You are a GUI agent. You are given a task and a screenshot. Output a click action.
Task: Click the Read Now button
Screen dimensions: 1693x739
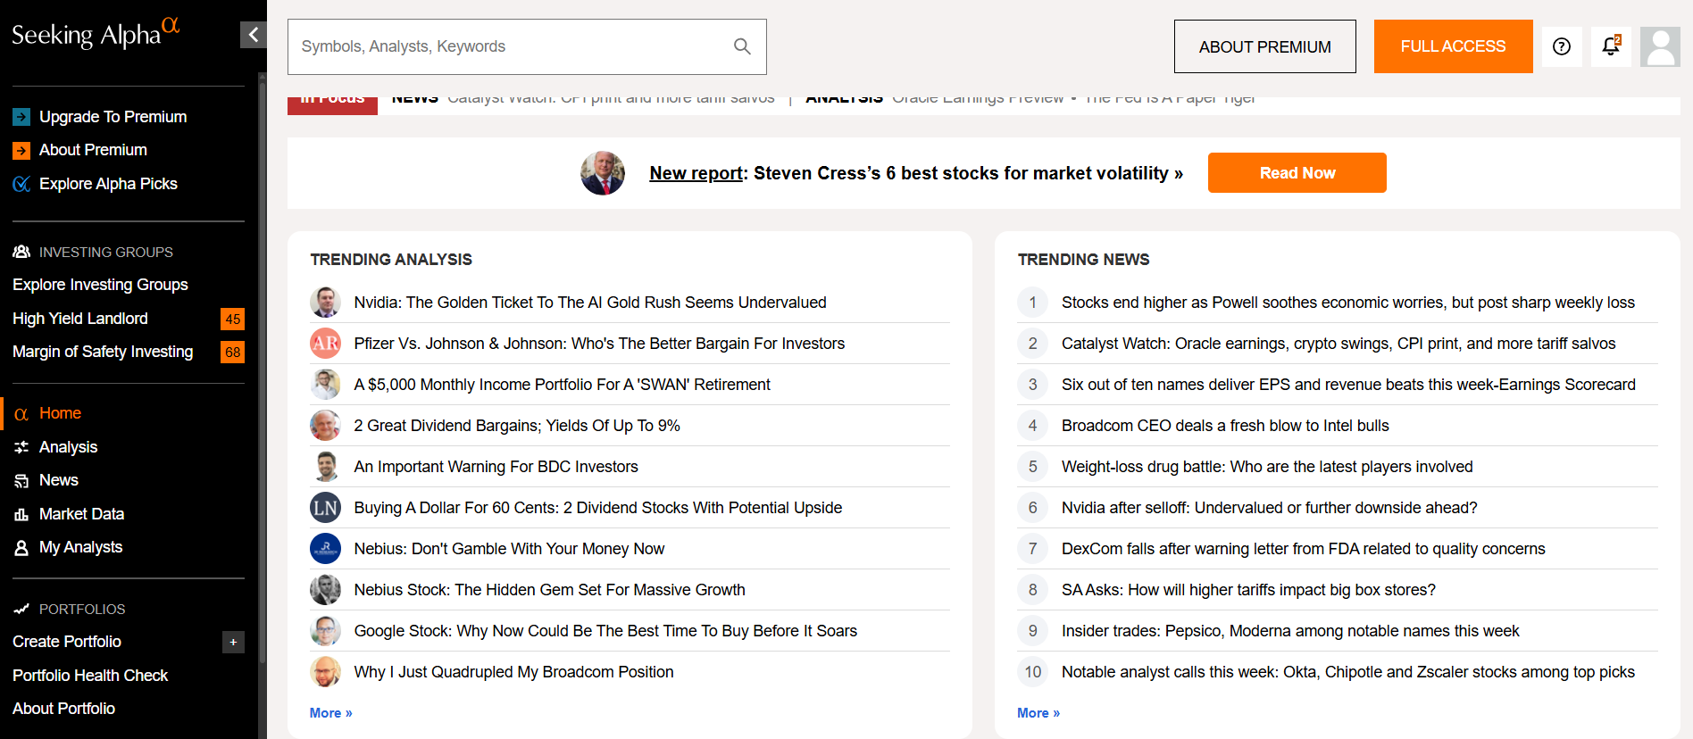tap(1297, 173)
